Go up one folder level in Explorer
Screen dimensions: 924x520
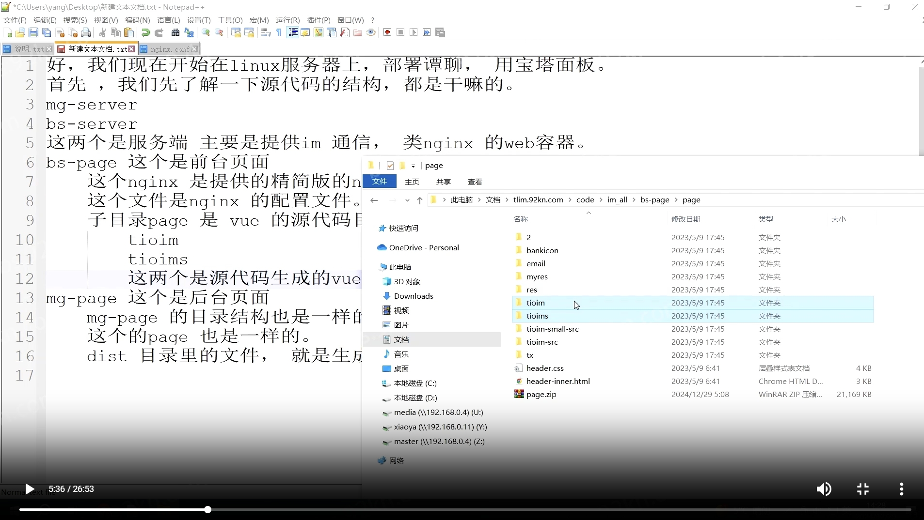[420, 200]
